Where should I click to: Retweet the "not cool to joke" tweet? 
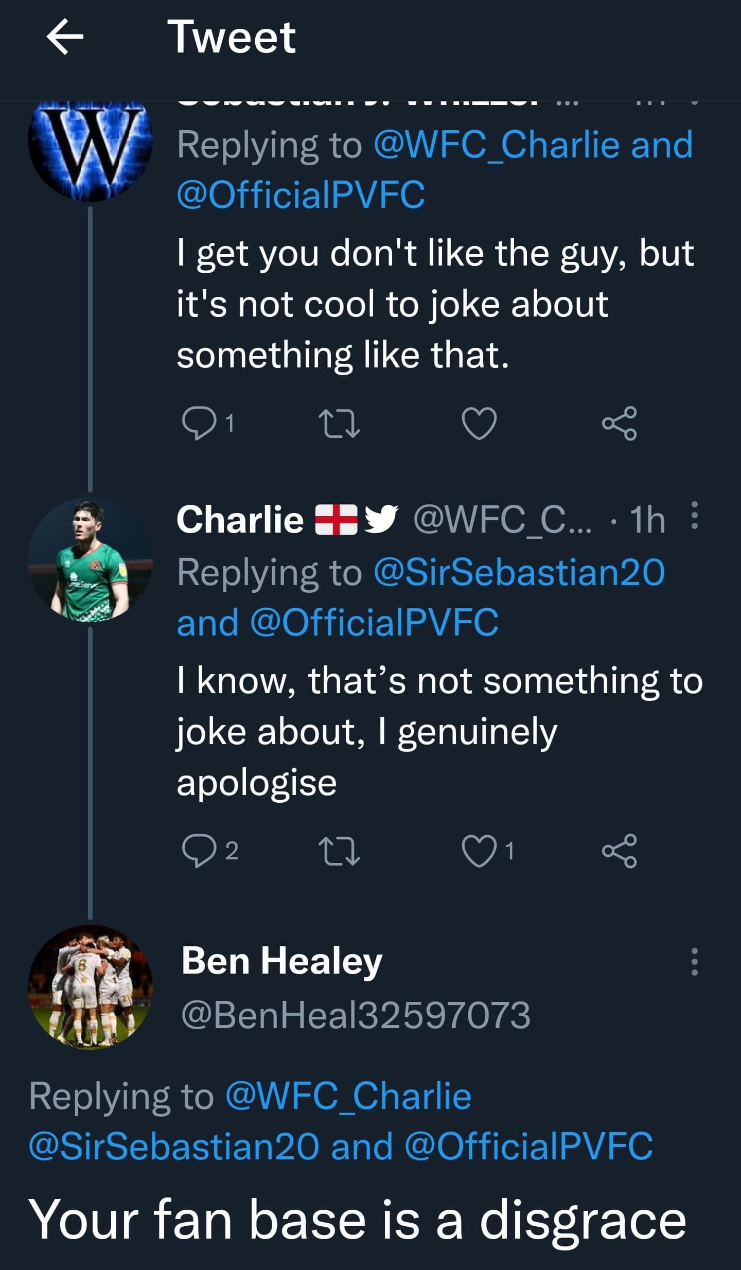339,423
